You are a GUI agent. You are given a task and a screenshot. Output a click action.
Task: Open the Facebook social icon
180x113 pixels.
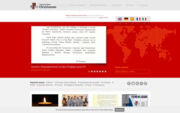point(129,83)
